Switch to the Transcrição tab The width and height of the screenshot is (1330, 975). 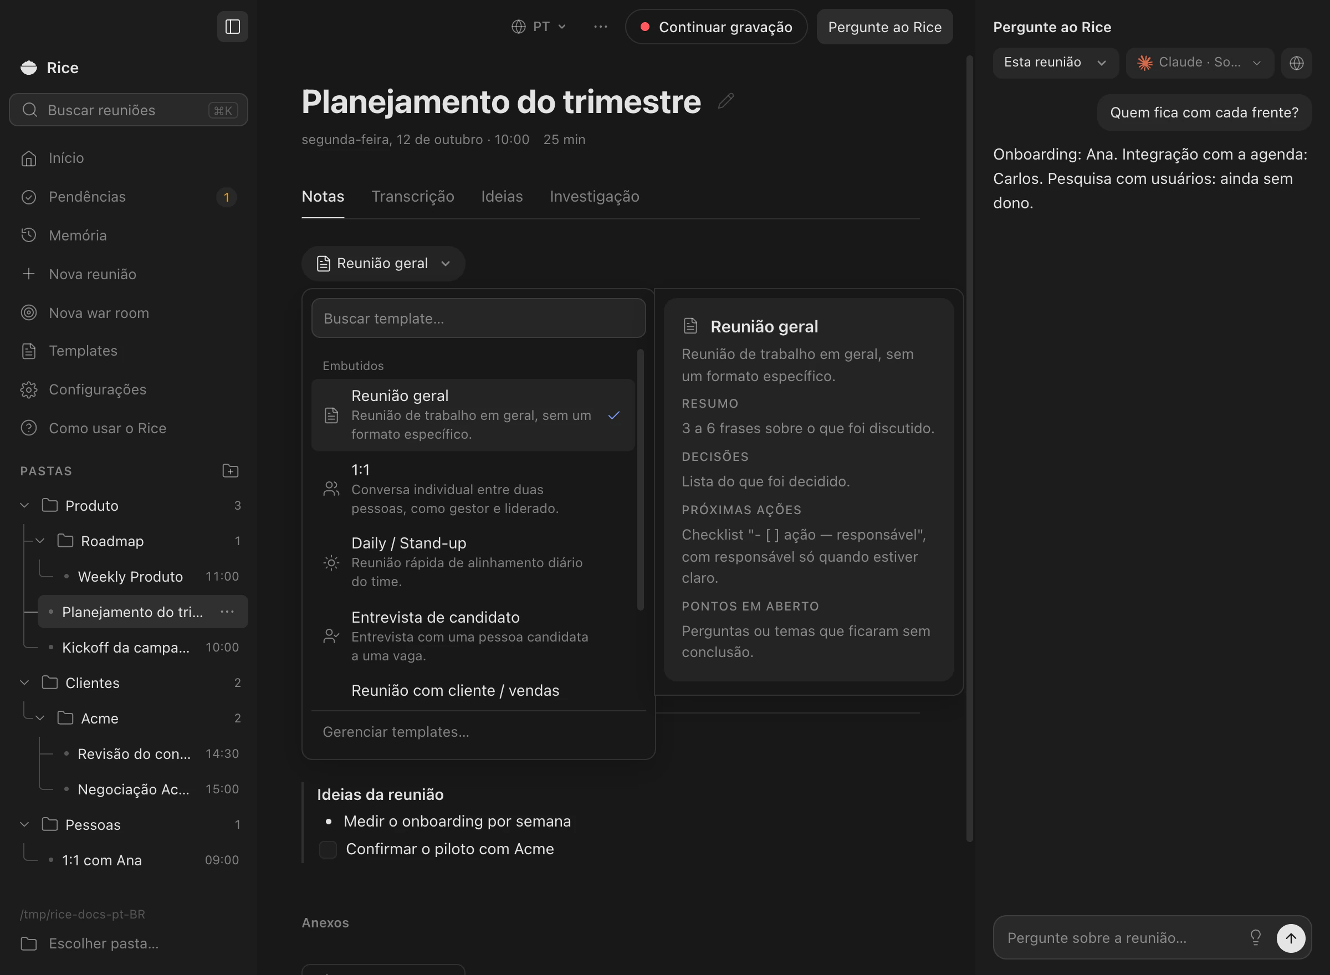click(x=413, y=197)
